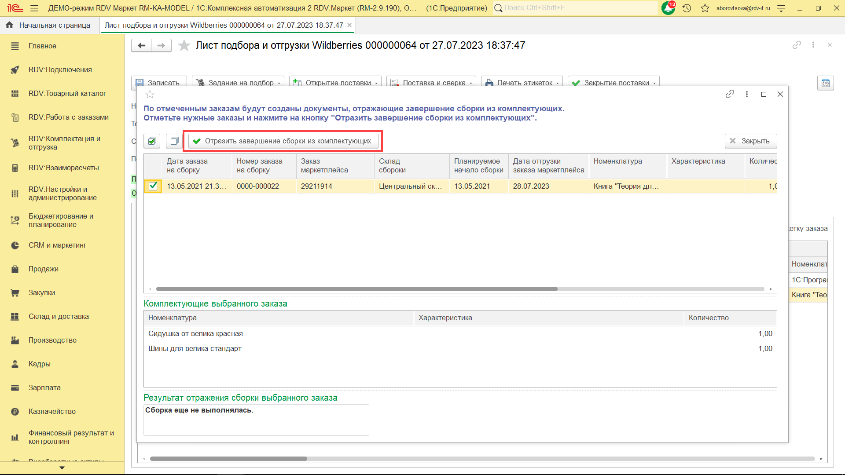The image size is (845, 475).
Task: Click the back arrow navigation button
Action: click(141, 45)
